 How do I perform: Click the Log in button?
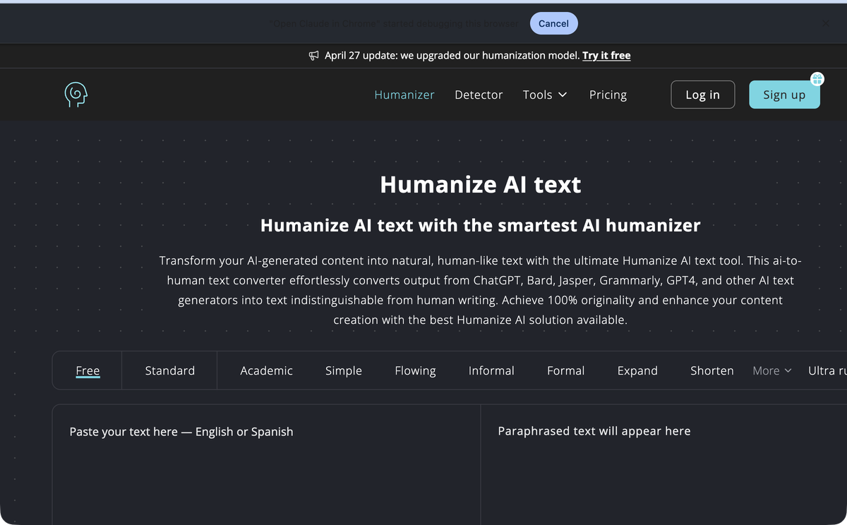point(703,95)
